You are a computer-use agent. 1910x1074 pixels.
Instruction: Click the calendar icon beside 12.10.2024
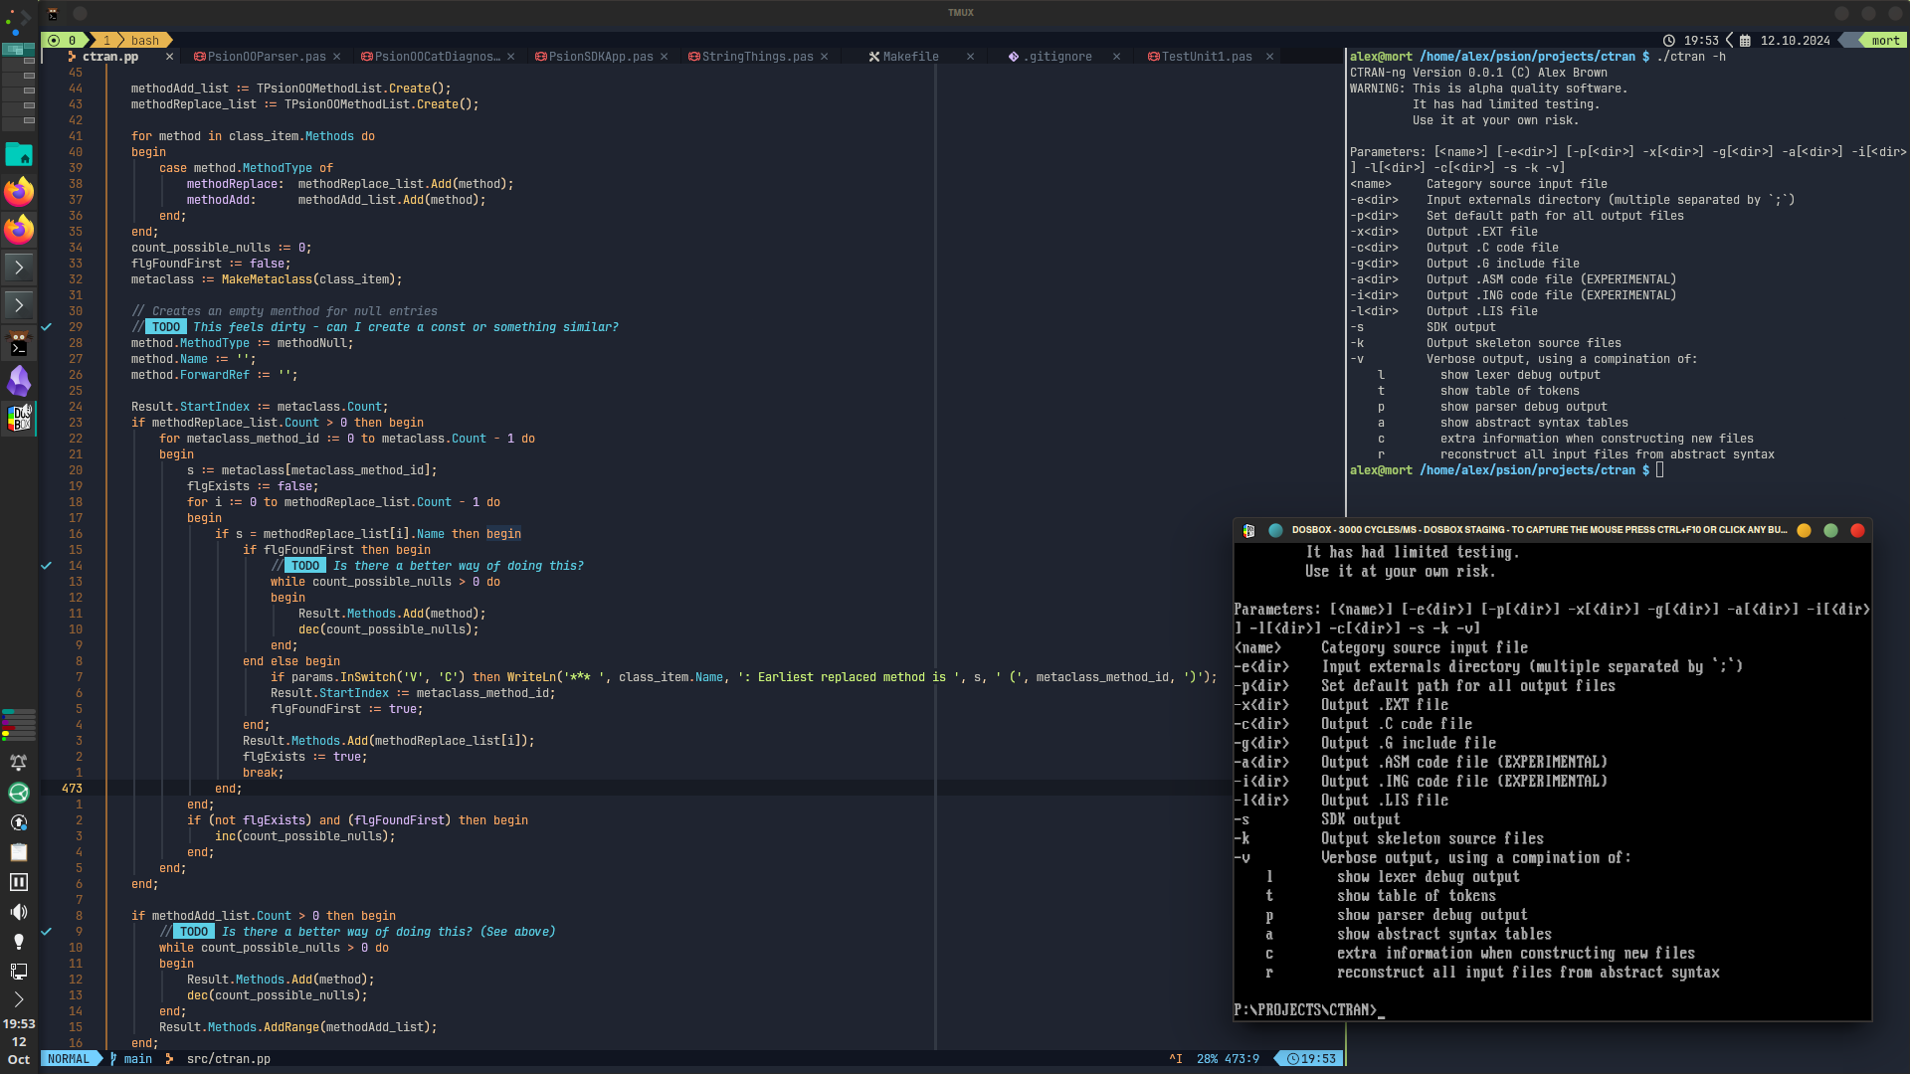point(1745,41)
